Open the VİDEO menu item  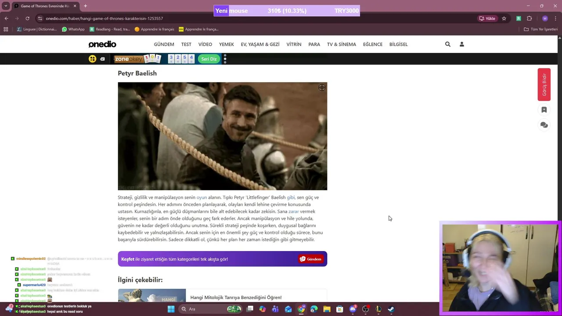coord(205,44)
